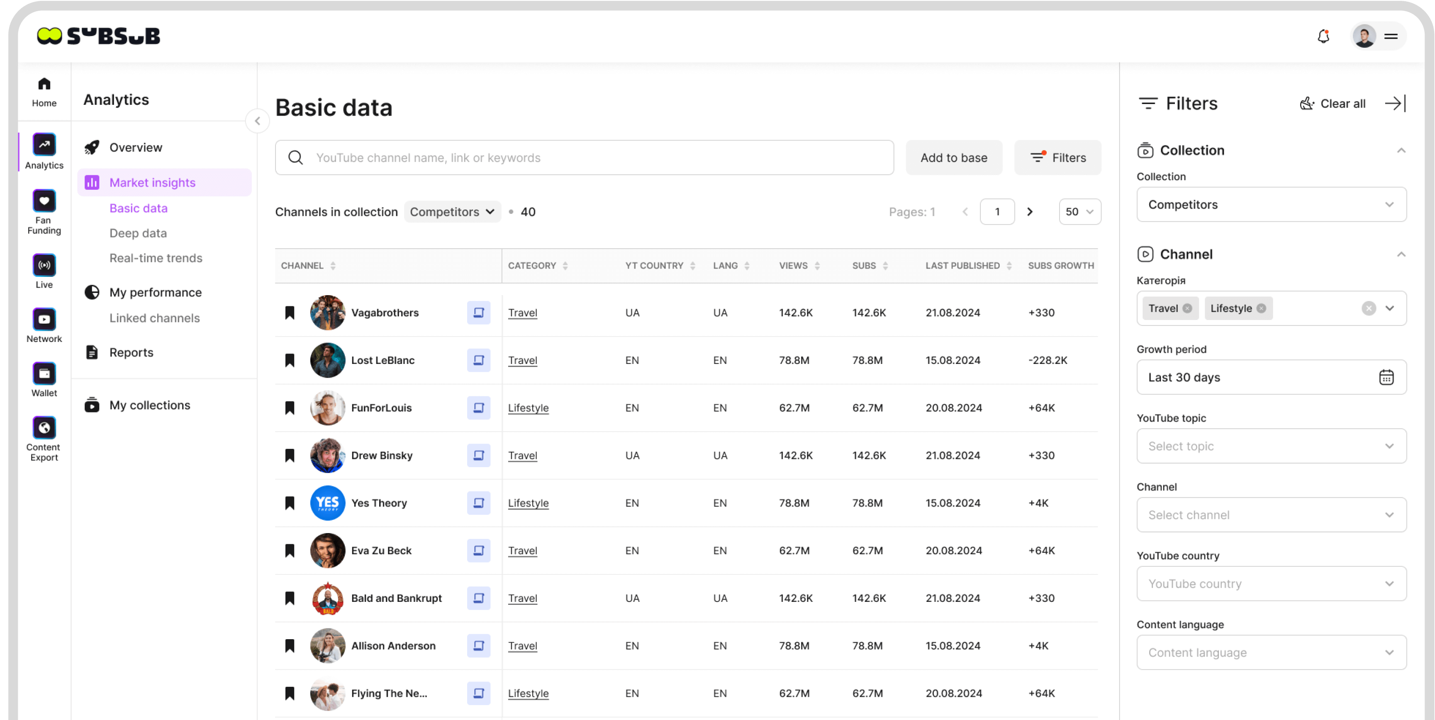Open Deep data in Market insights
Screen dimensions: 1435x720
pyautogui.click(x=138, y=233)
